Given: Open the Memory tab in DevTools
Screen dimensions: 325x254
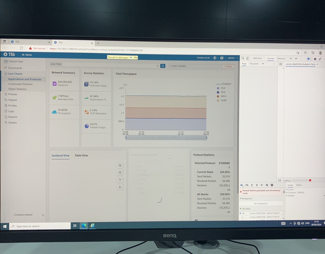Looking at the screenshot, I should tap(281, 58).
